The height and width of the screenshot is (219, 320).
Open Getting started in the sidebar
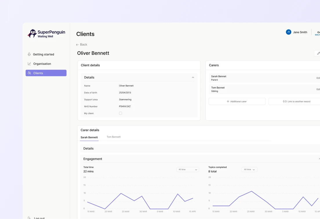pyautogui.click(x=46, y=54)
